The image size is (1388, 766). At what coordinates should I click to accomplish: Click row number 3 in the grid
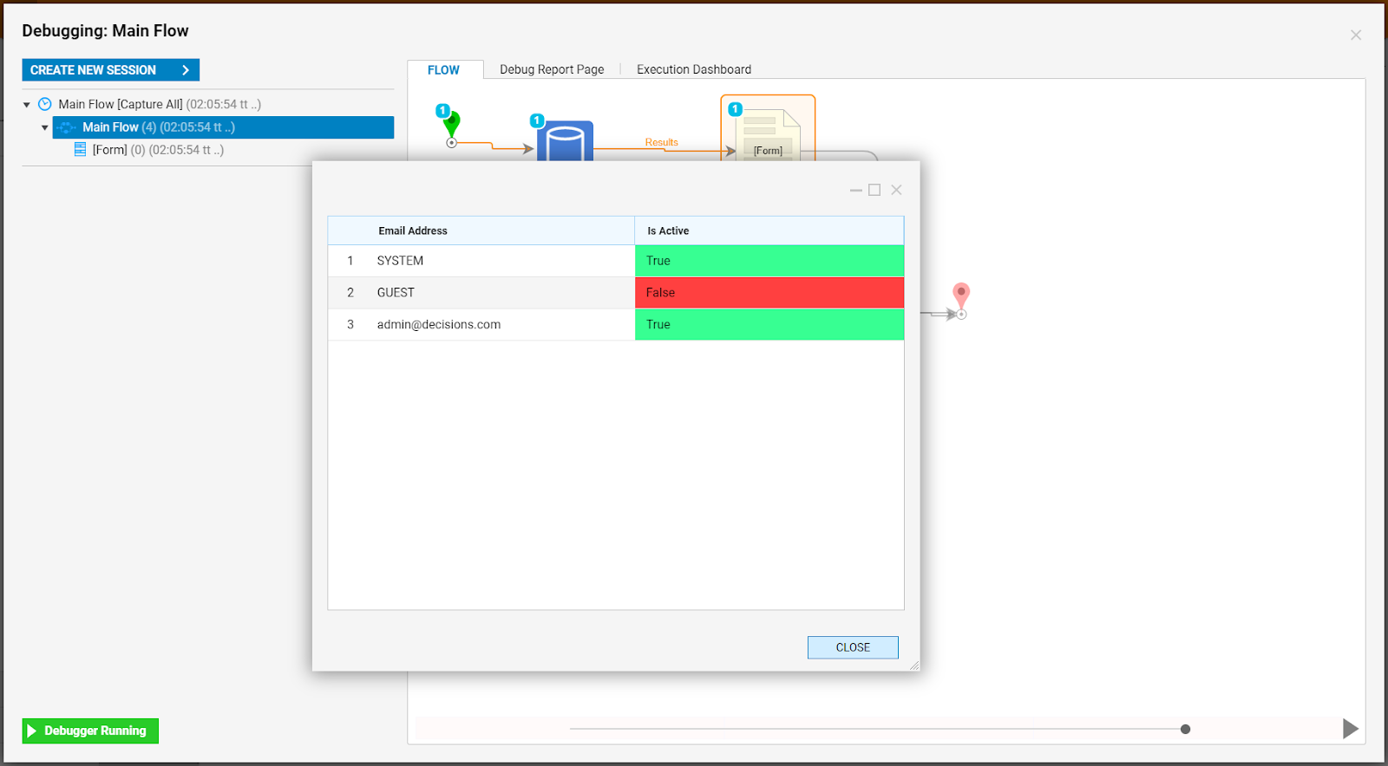350,325
